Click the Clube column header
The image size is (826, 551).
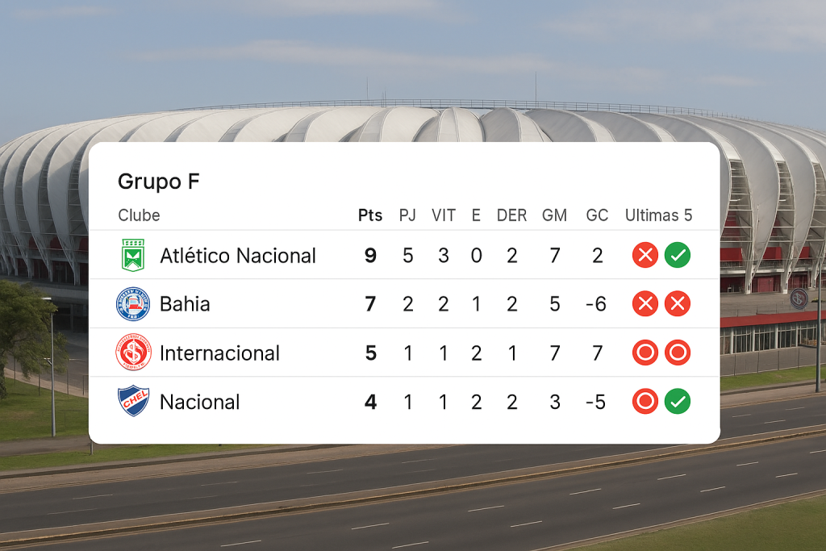[139, 215]
